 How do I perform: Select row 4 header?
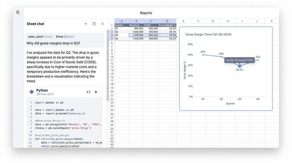pos(112,35)
